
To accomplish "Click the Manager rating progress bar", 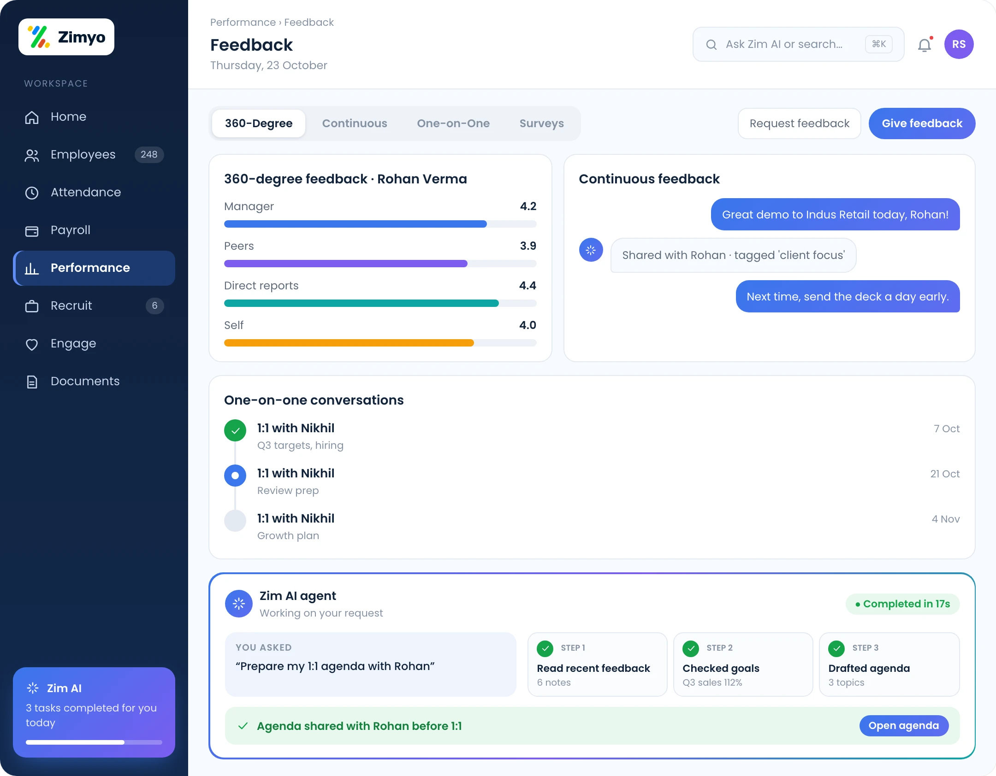I will coord(380,224).
